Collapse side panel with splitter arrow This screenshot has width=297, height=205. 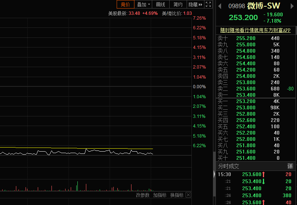click(x=214, y=174)
